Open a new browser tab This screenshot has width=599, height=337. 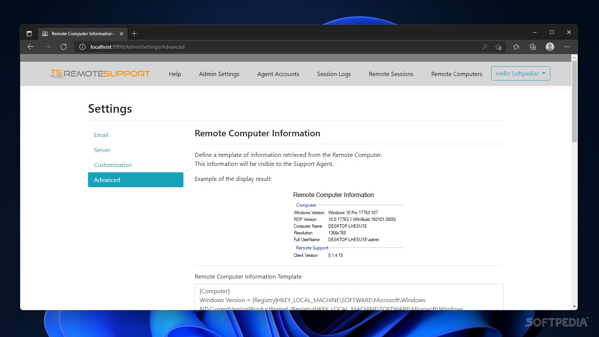(134, 34)
